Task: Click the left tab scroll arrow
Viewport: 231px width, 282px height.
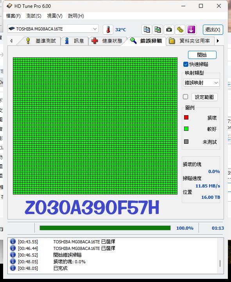Action: pyautogui.click(x=11, y=41)
